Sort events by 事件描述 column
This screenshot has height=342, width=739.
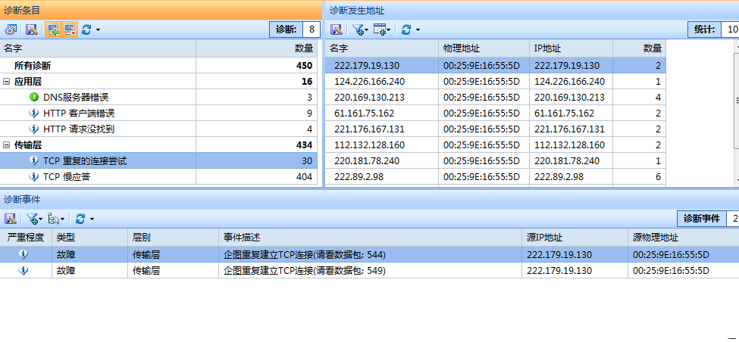370,238
